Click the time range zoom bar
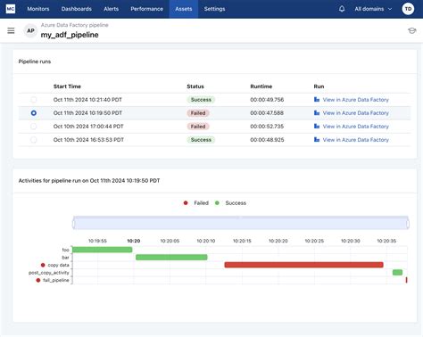The width and height of the screenshot is (423, 337). click(241, 223)
